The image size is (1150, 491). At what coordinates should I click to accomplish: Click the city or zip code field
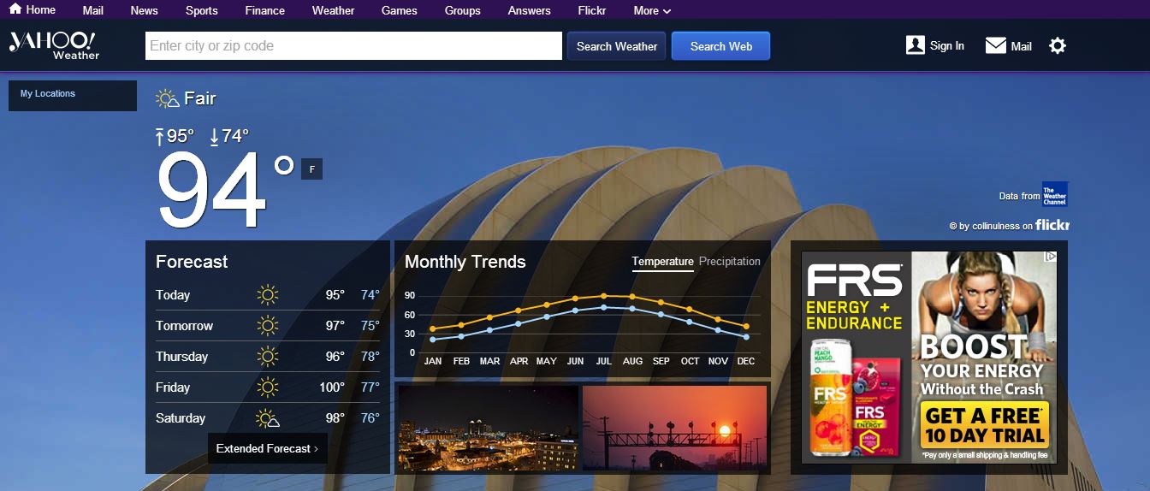coord(354,46)
